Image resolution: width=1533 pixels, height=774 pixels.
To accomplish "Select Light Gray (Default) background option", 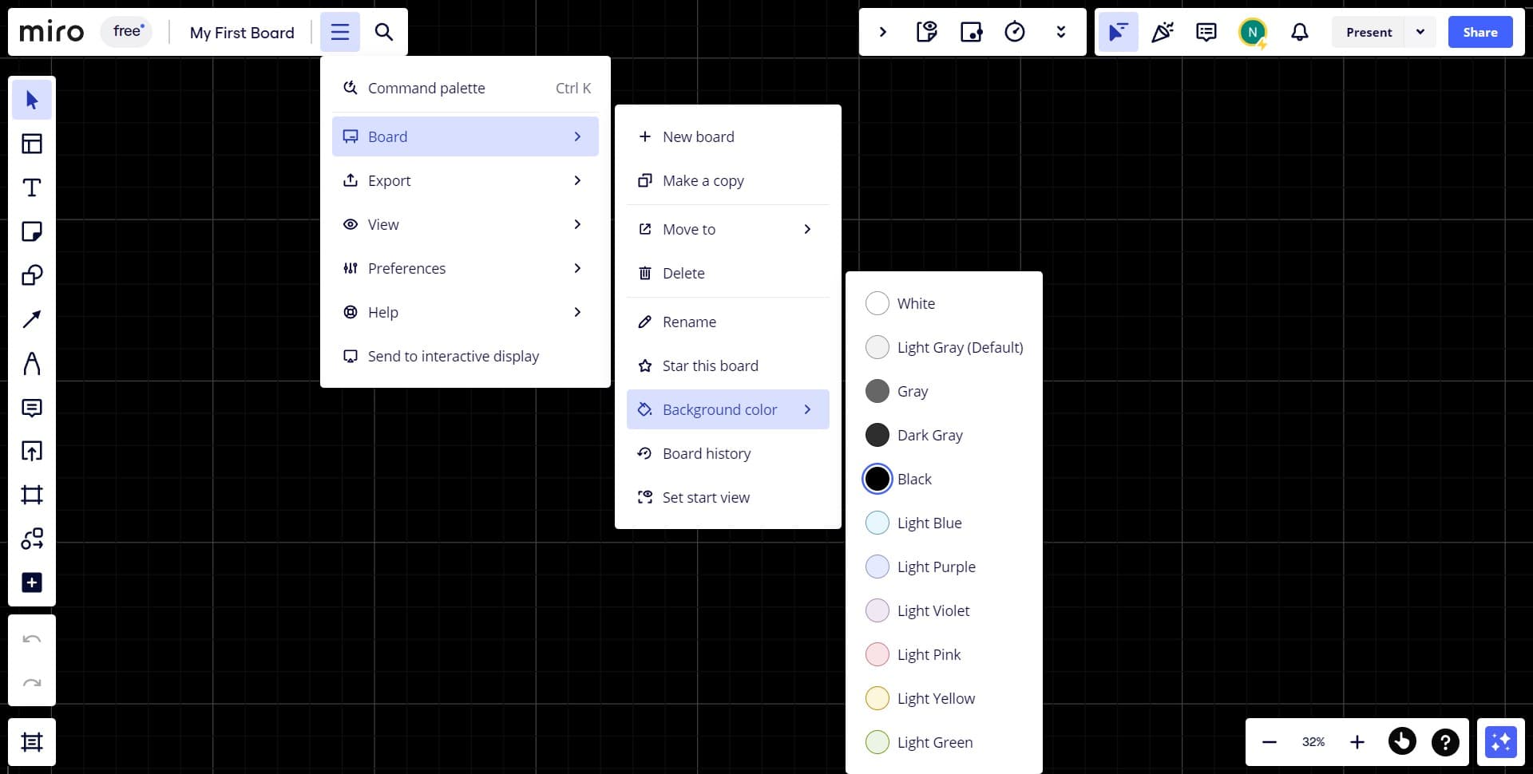I will click(877, 347).
